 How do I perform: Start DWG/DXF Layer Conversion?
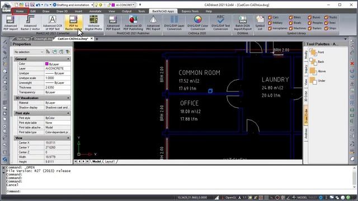[174, 23]
